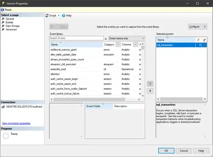Image resolution: width=213 pixels, height=157 pixels.
Task: Click the filter funnel column icon
Action: 204,40
